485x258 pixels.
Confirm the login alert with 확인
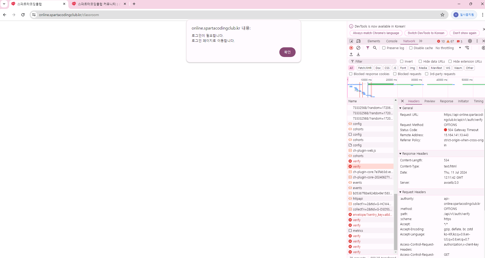click(x=287, y=52)
